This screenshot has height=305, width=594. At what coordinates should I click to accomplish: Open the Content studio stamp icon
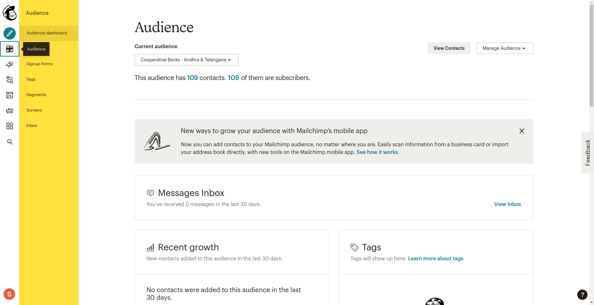tap(9, 111)
